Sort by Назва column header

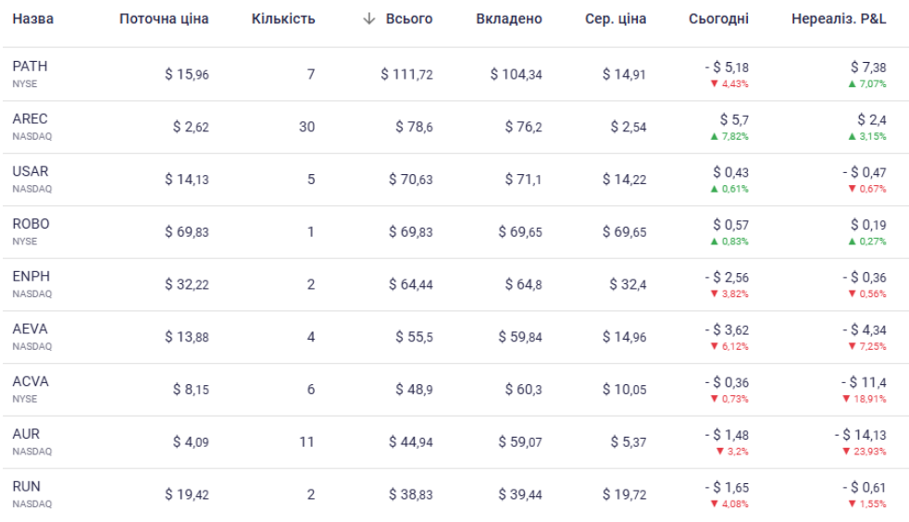[x=32, y=19]
